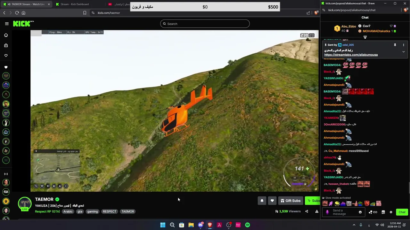
Task: Open the Kick hamburger menu
Action: [7, 24]
